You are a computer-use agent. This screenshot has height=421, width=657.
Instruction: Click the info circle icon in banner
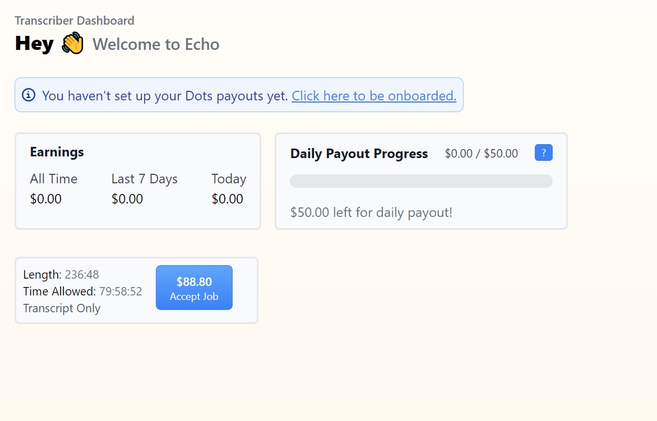(29, 95)
